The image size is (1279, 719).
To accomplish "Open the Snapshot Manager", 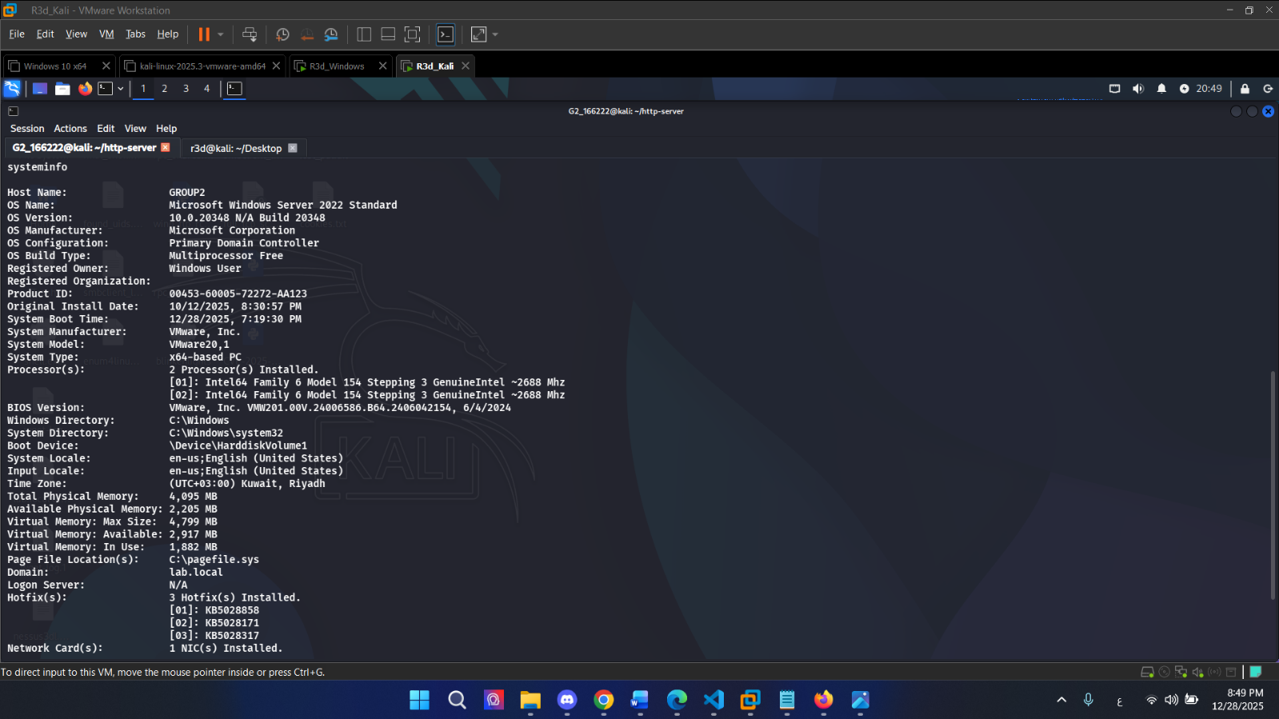I will (331, 34).
